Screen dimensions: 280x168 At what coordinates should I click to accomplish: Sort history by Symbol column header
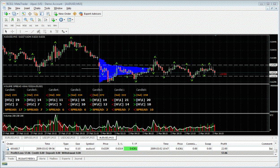(90, 144)
